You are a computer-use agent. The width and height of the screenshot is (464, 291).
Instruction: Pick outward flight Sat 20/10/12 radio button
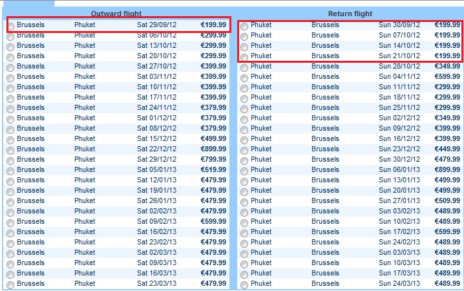coord(10,58)
